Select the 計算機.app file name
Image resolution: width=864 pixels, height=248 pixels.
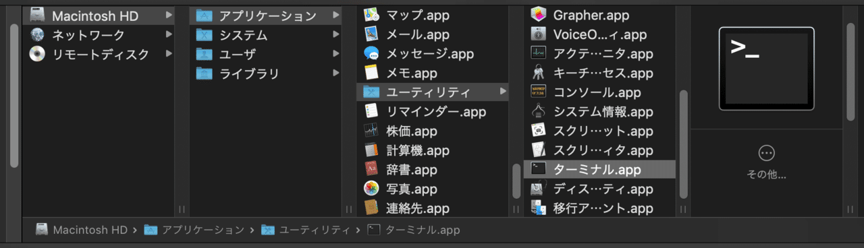pyautogui.click(x=418, y=150)
